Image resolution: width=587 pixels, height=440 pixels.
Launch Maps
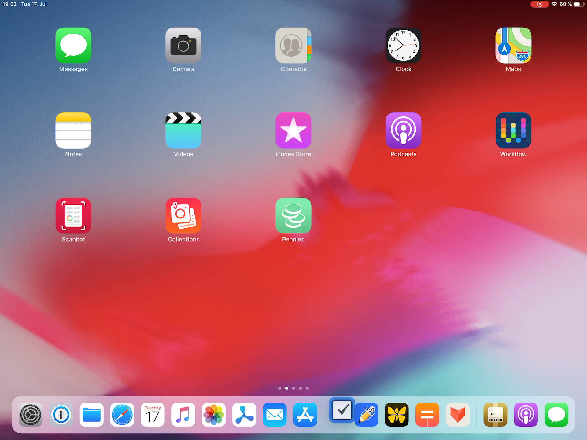(x=513, y=45)
